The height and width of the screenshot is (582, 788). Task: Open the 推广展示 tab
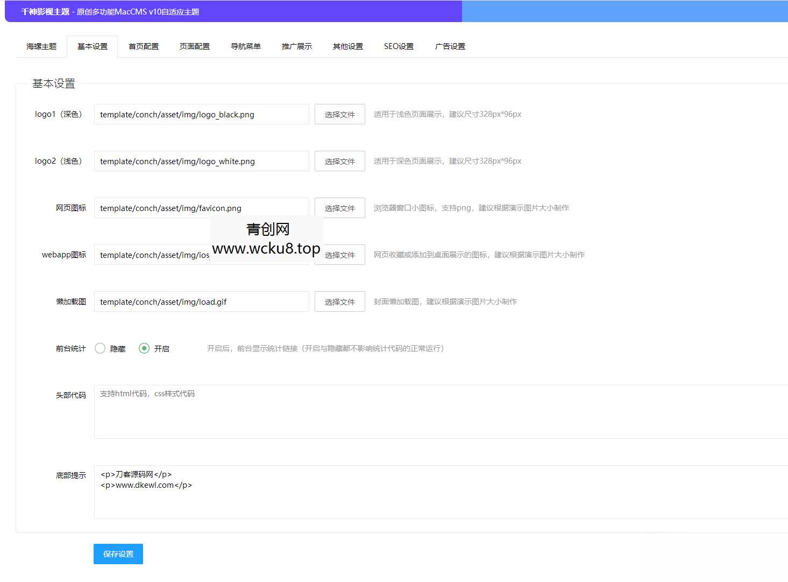(x=297, y=46)
